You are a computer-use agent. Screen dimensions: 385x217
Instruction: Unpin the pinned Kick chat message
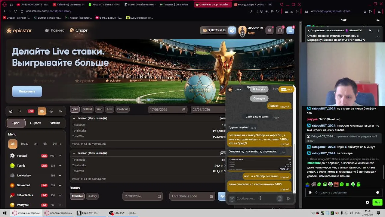pyautogui.click(x=370, y=30)
